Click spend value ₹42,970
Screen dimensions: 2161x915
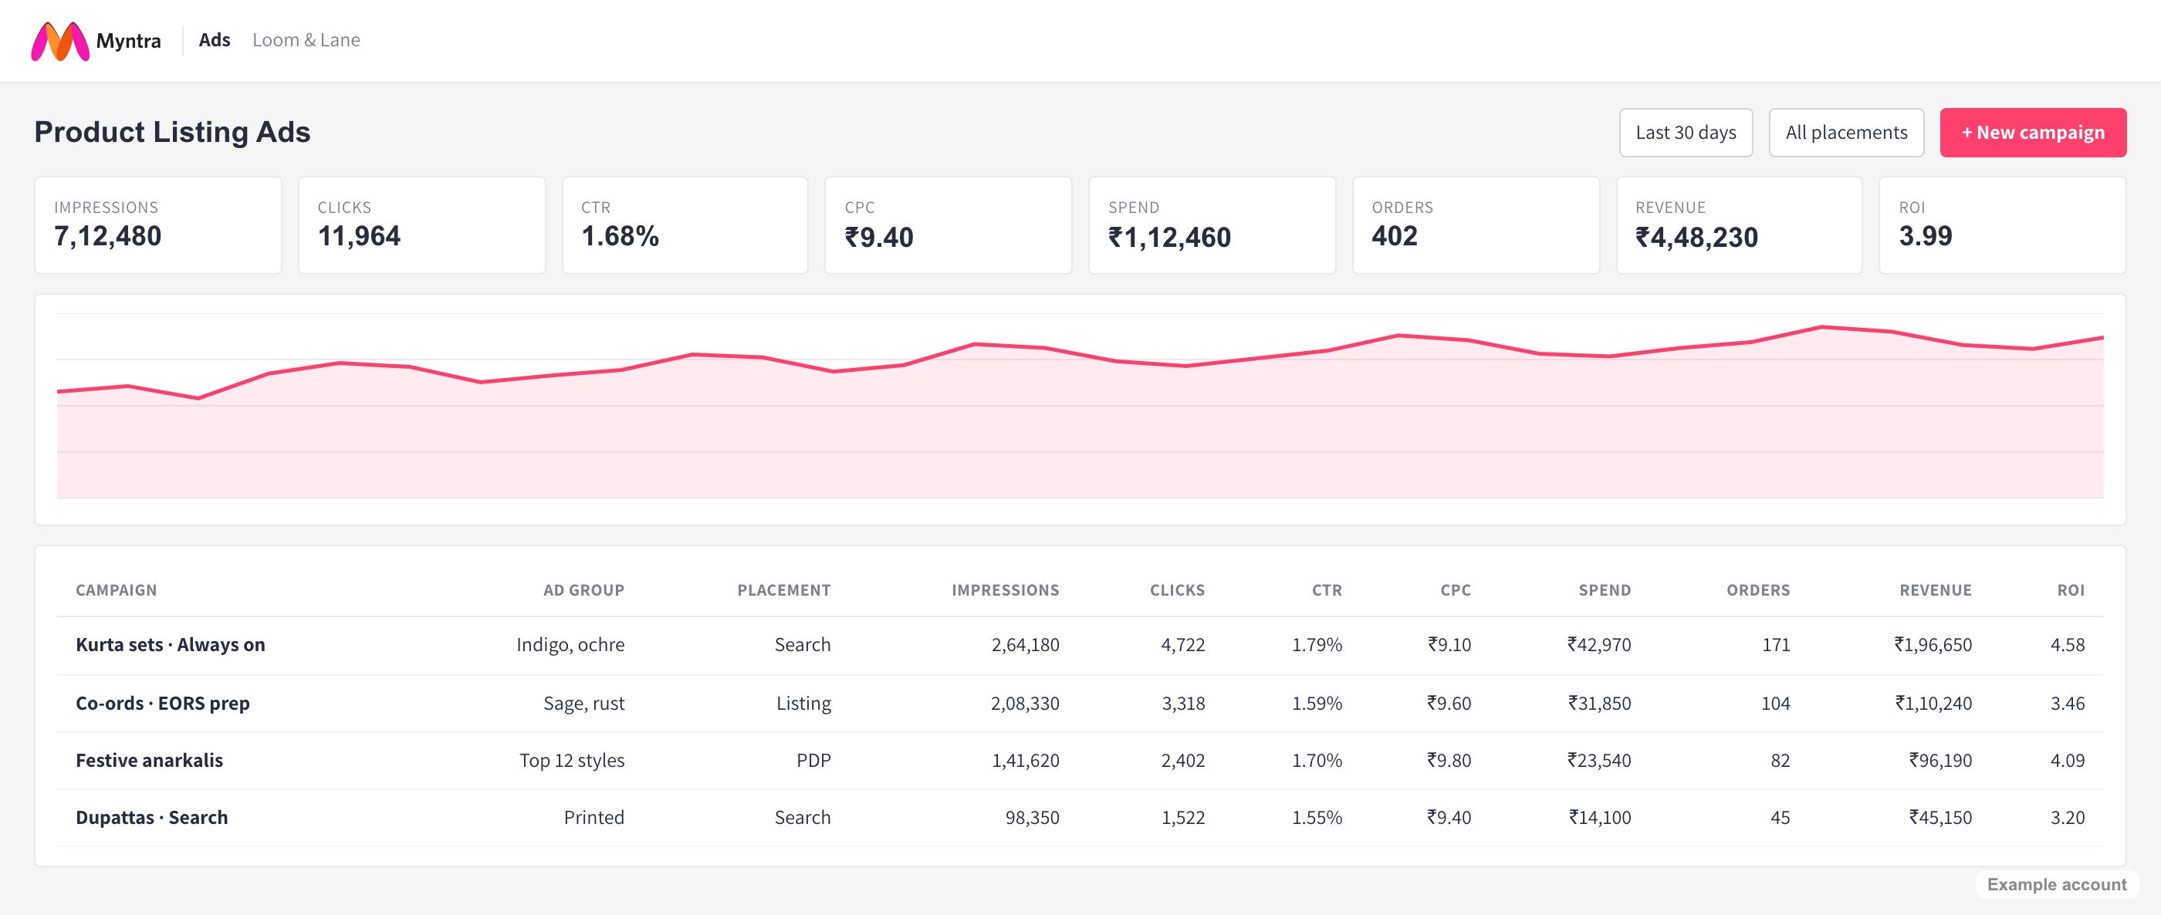[x=1600, y=644]
